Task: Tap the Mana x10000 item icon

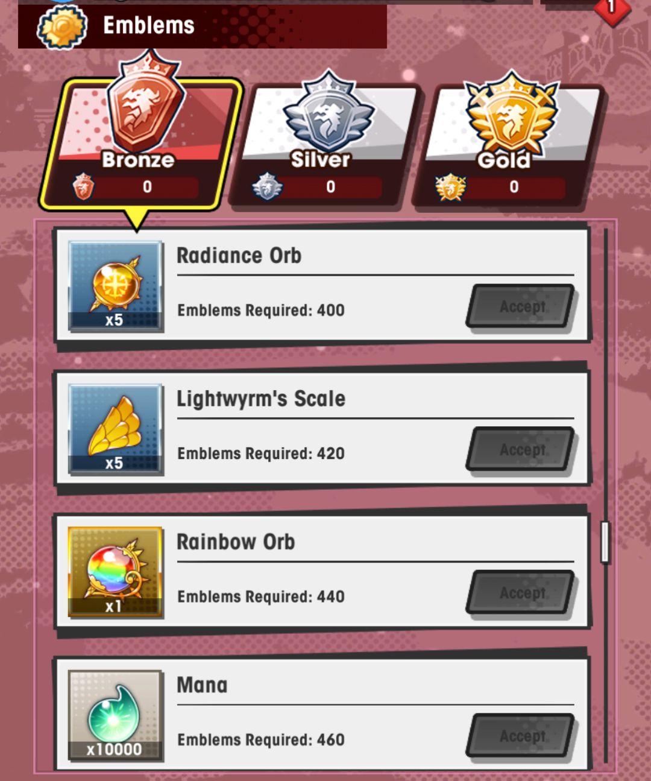Action: pyautogui.click(x=115, y=715)
